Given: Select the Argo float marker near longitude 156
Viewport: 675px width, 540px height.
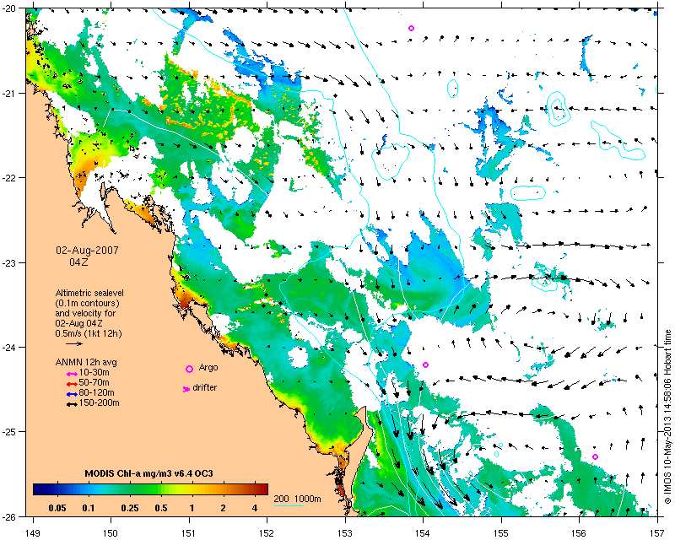Looking at the screenshot, I should pos(596,456).
